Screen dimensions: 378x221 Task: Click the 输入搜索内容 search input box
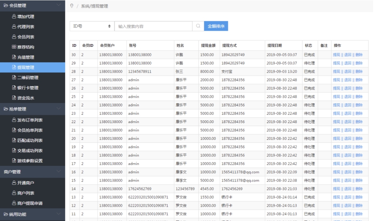coord(153,26)
